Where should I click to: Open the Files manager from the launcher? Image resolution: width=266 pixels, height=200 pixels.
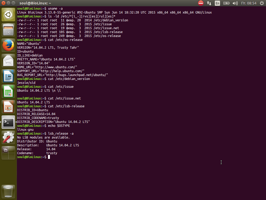pyautogui.click(x=8, y=30)
